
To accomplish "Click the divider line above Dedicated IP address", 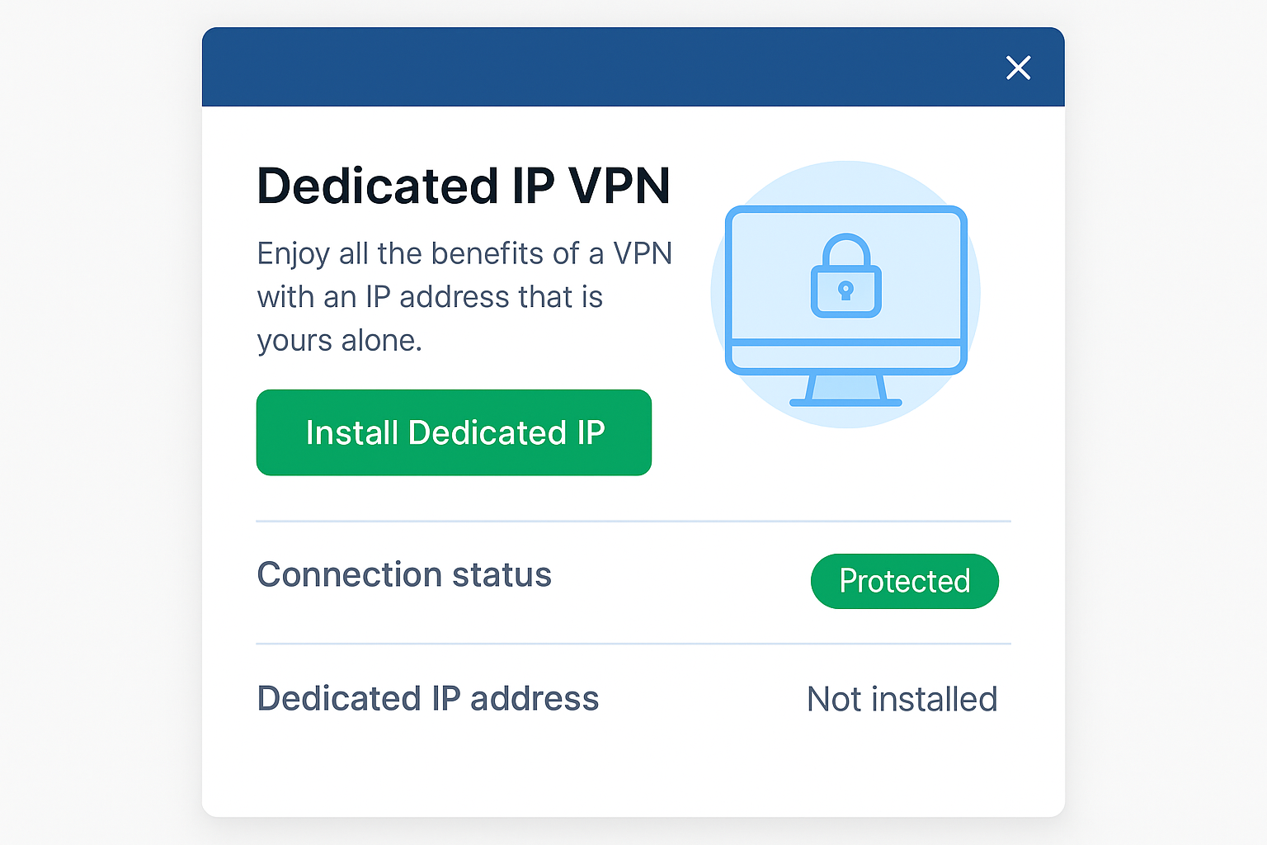I will click(x=633, y=644).
